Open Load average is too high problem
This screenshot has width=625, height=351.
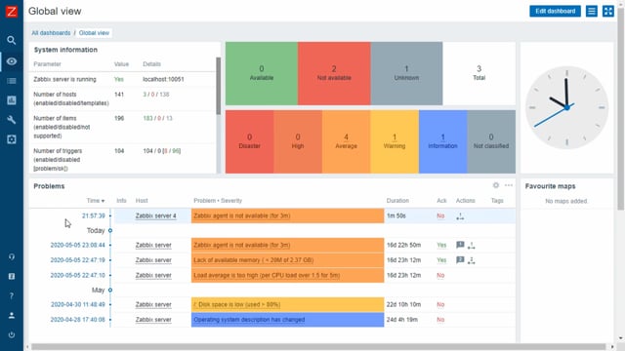click(267, 275)
